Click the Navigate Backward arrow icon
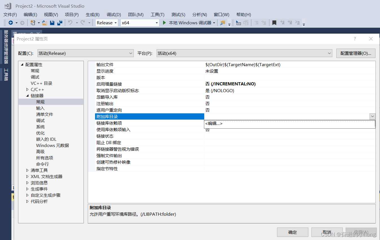The image size is (380, 240). [11, 23]
